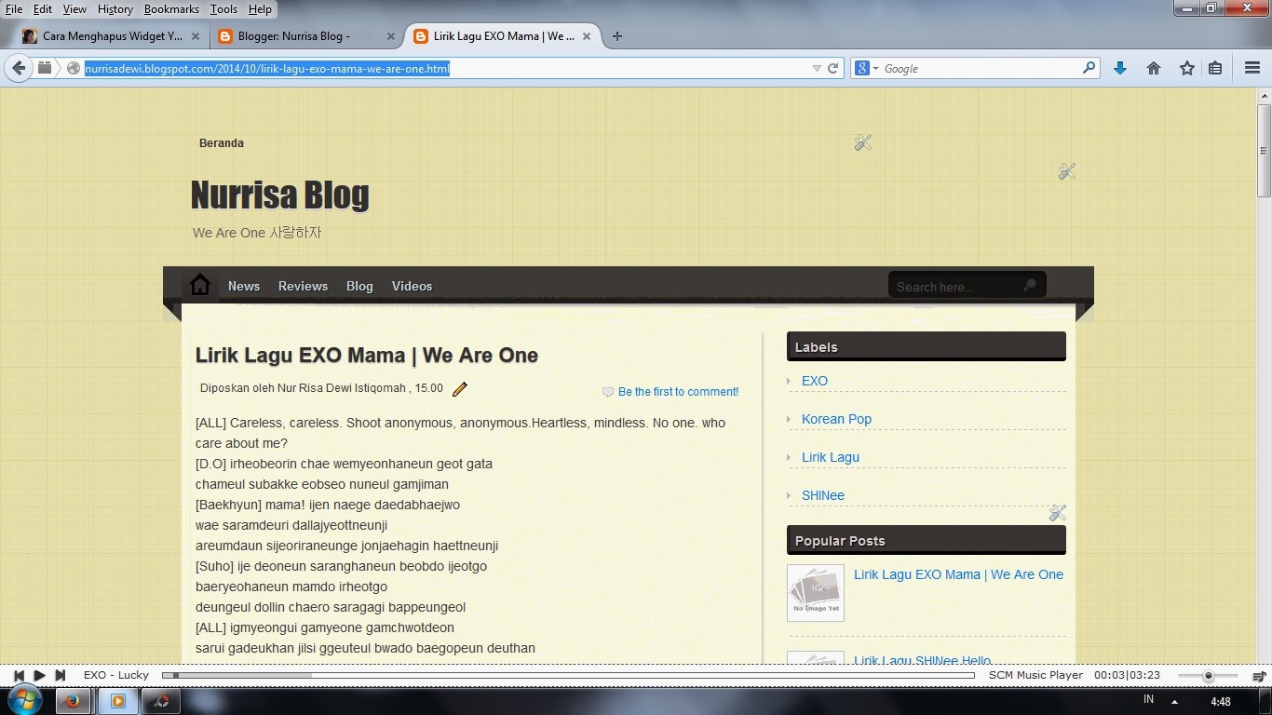Image resolution: width=1272 pixels, height=715 pixels.
Task: Skip to next track in music player
Action: click(61, 675)
